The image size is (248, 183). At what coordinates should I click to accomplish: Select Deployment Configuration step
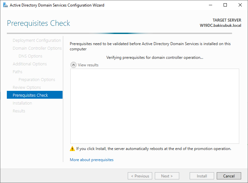click(x=37, y=41)
